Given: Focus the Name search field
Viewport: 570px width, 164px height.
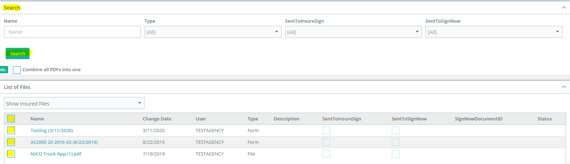Looking at the screenshot, I should click(72, 32).
